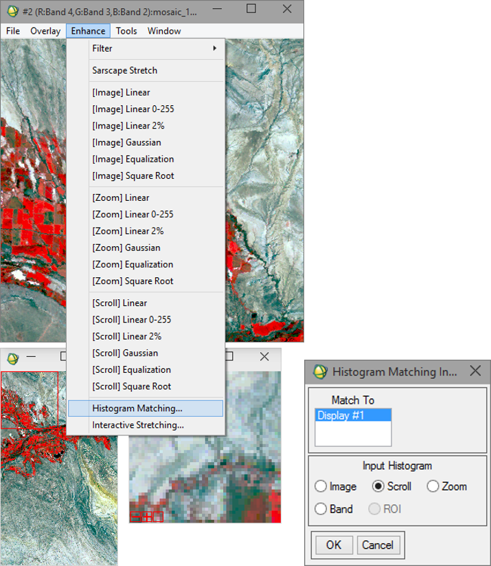Apply [Zoom] Gaussian stretch
This screenshot has height=566, width=491.
tap(146, 248)
